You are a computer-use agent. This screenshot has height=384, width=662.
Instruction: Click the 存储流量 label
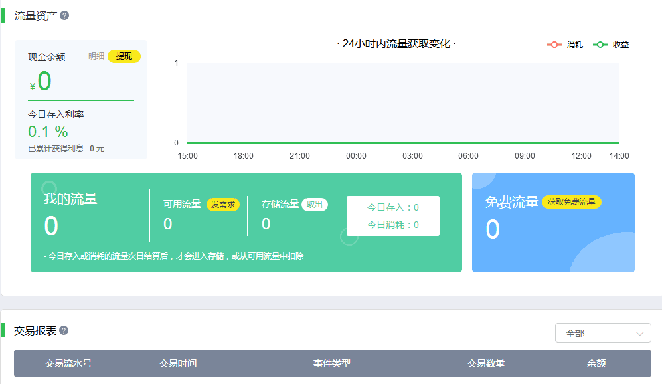tap(280, 204)
